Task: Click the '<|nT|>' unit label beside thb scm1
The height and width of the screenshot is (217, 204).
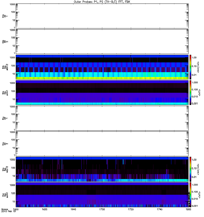Action: click(x=199, y=92)
